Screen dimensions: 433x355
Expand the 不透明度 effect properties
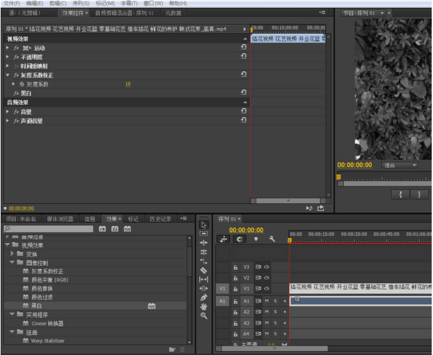[x=7, y=57]
